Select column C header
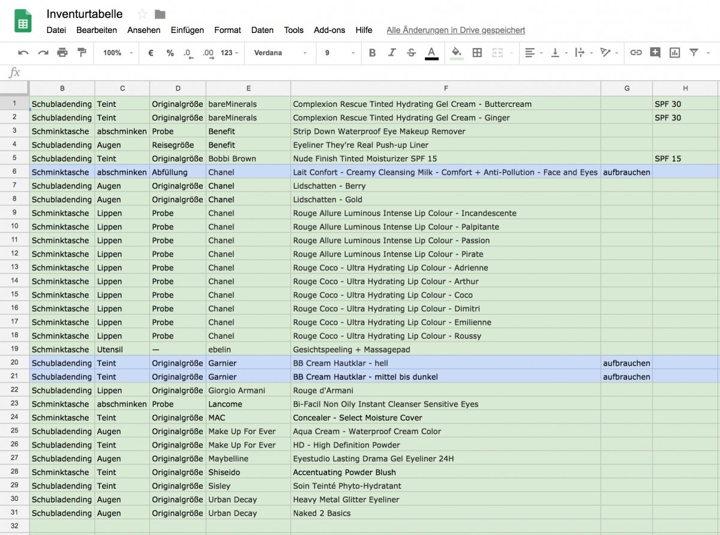Image resolution: width=720 pixels, height=535 pixels. click(122, 89)
